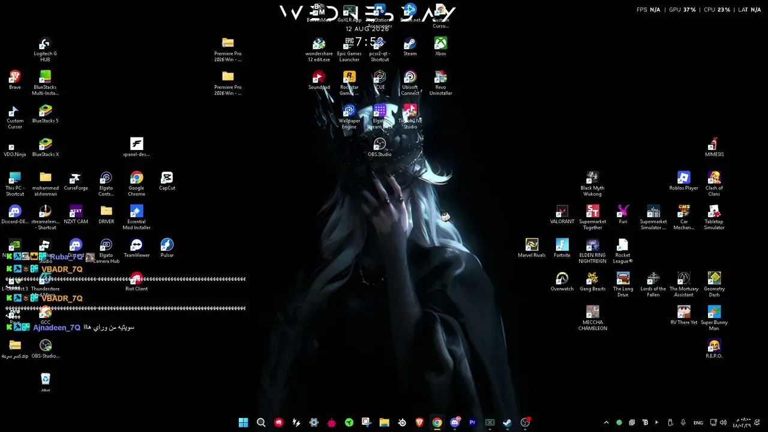Image resolution: width=768 pixels, height=432 pixels.
Task: Select the Soundpad desktop icon
Action: point(319,80)
